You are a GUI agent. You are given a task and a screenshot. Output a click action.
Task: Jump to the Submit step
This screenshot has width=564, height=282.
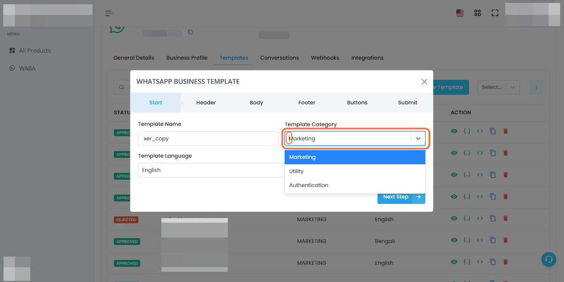click(407, 102)
